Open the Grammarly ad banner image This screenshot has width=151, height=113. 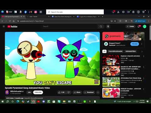(123, 36)
